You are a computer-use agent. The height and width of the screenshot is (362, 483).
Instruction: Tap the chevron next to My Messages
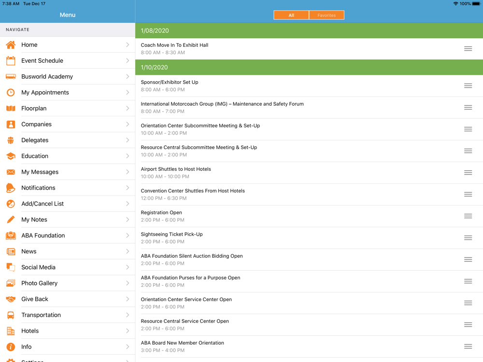128,172
